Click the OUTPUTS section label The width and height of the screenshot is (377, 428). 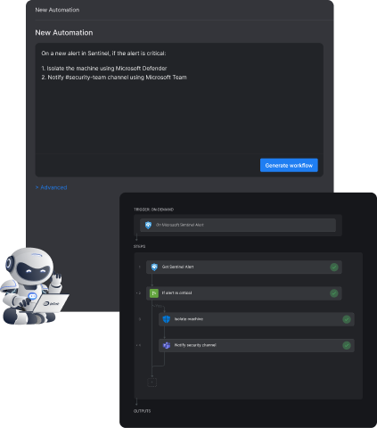(x=142, y=411)
